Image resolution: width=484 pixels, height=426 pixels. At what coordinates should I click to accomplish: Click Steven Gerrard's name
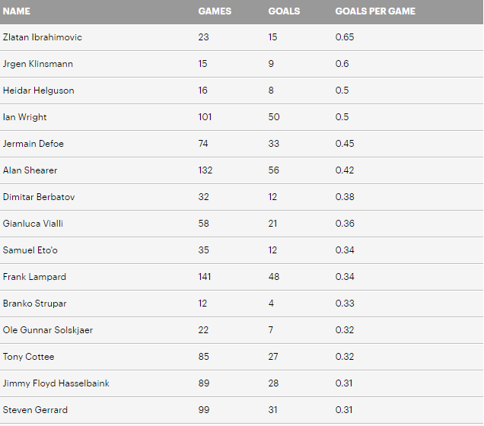pos(35,410)
